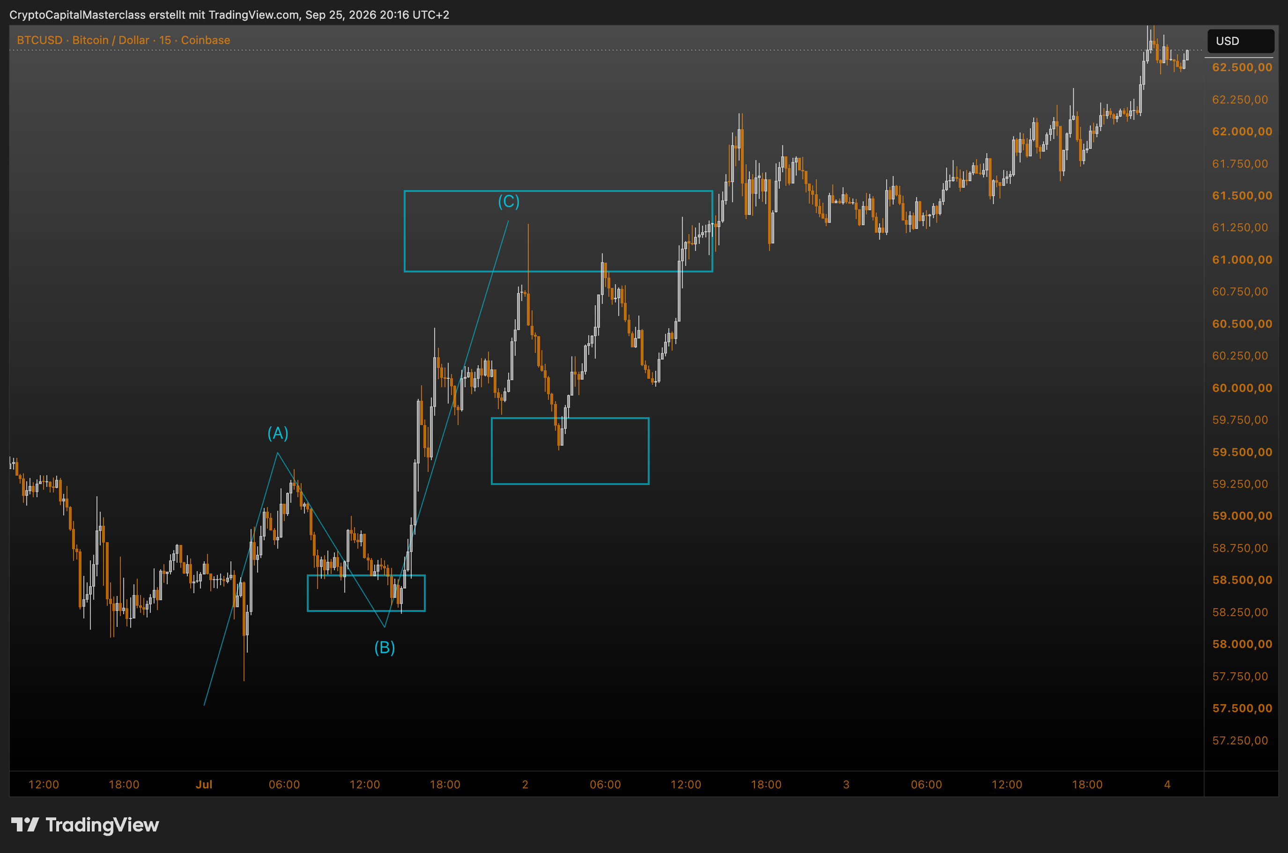Click the 61.750,00 price axis label

(x=1240, y=164)
